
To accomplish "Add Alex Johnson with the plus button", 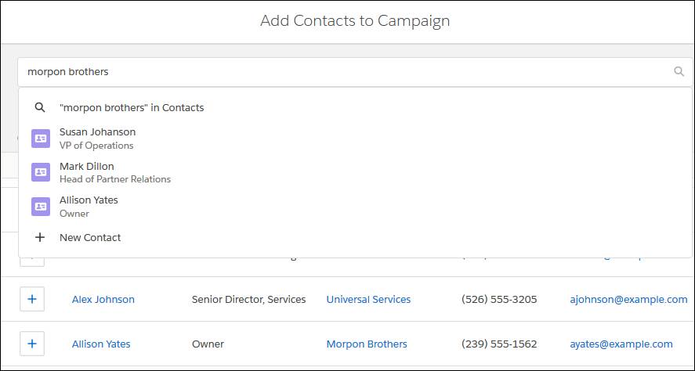I will coord(32,299).
